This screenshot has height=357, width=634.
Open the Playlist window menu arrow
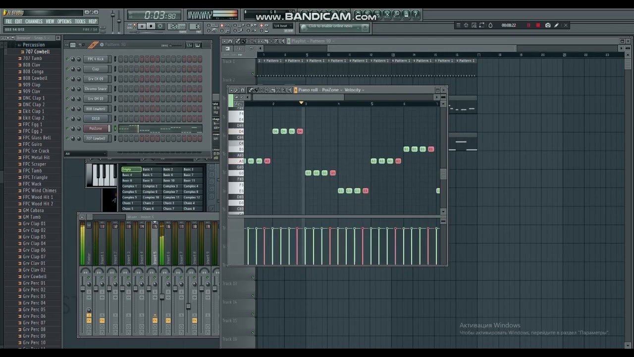224,41
